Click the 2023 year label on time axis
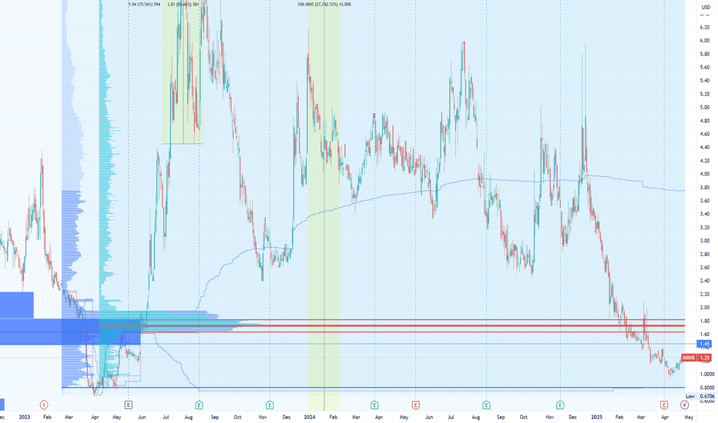The width and height of the screenshot is (718, 423). (25, 417)
